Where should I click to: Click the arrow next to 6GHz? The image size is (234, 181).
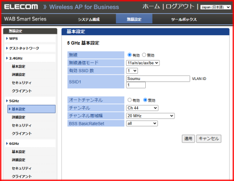coord(7,143)
